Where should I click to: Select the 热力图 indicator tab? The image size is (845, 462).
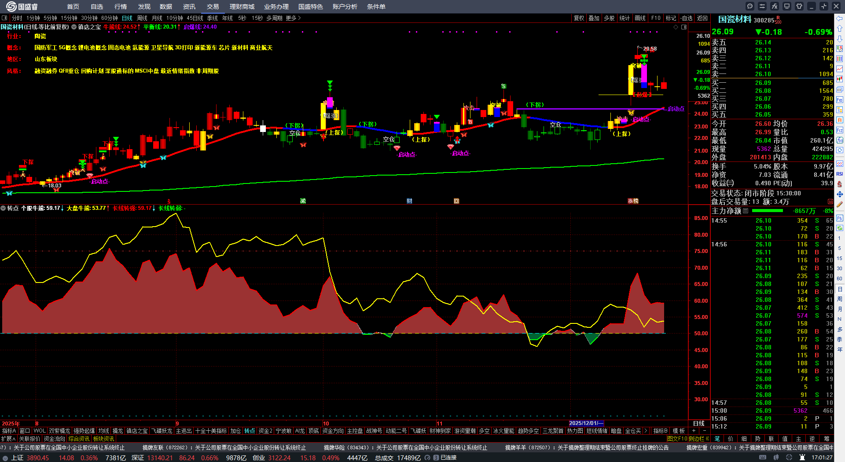coord(575,431)
